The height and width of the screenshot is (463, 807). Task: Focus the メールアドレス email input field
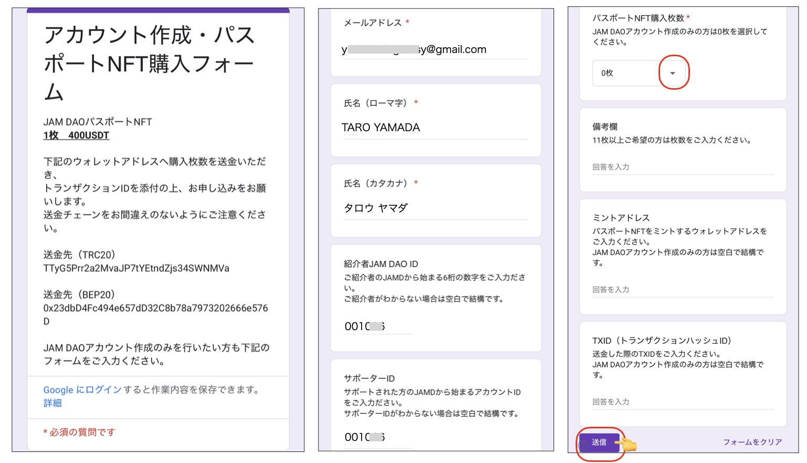[435, 50]
